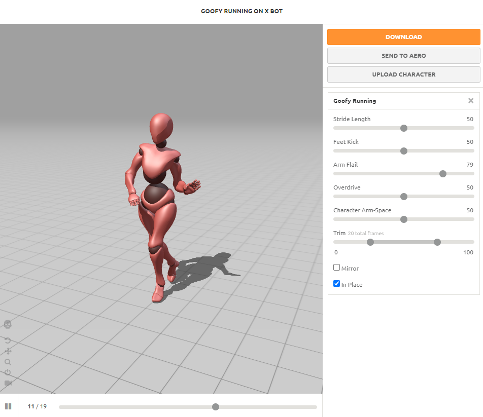Click the X Bot character model

click(160, 208)
